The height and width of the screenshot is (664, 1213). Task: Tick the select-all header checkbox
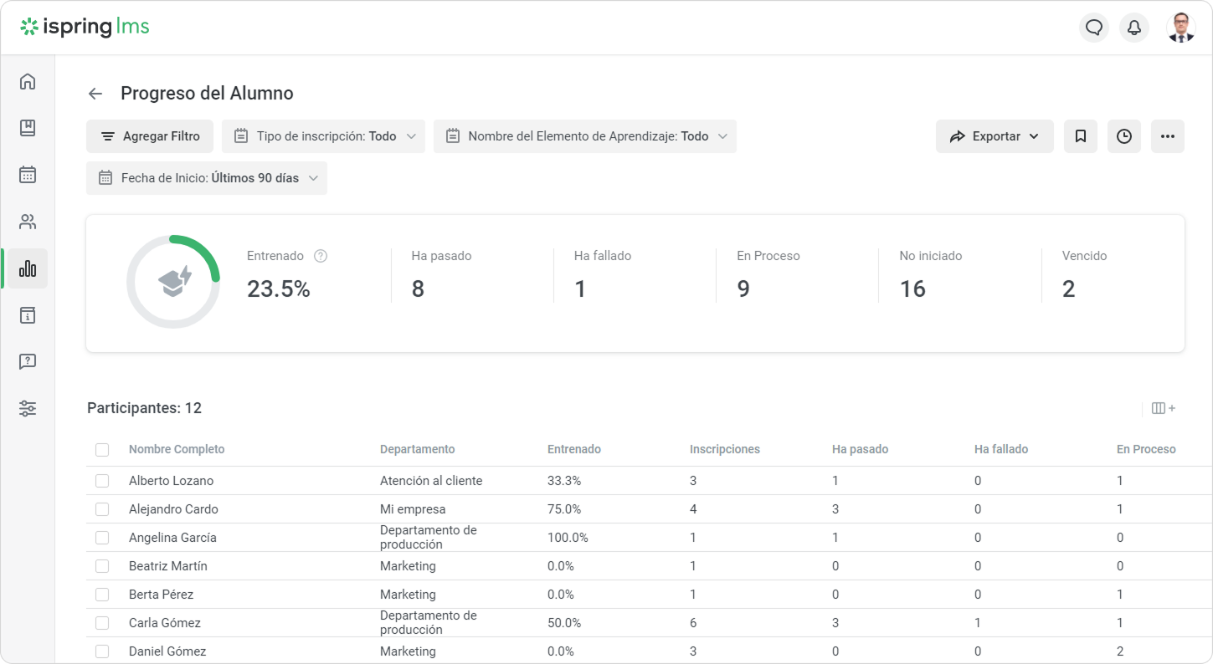[x=102, y=450]
